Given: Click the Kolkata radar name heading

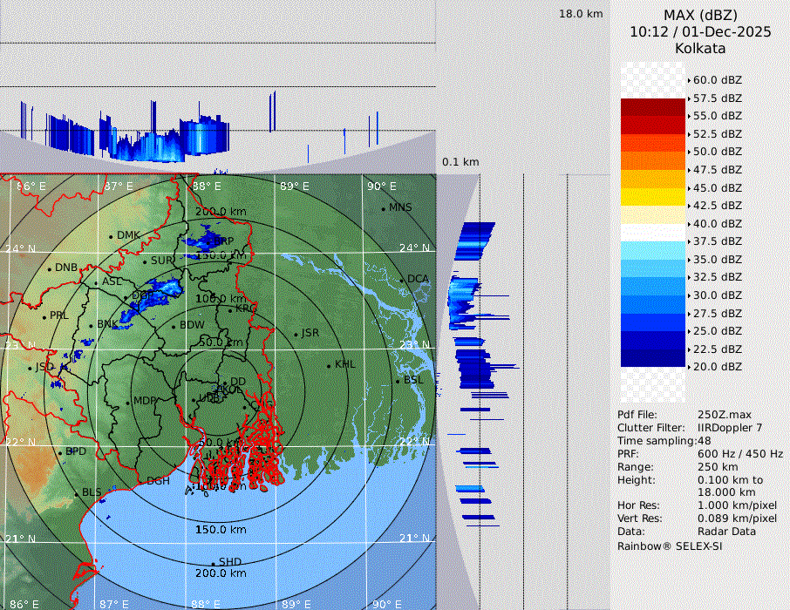Looking at the screenshot, I should (x=699, y=48).
